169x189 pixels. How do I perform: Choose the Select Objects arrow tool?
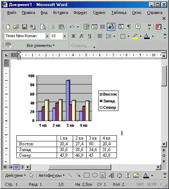click(x=31, y=175)
